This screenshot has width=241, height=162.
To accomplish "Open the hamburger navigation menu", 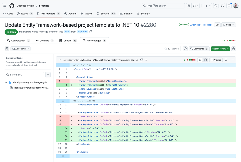I will coord(5,6).
